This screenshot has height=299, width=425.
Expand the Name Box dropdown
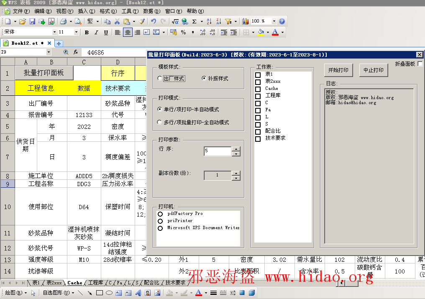49,52
